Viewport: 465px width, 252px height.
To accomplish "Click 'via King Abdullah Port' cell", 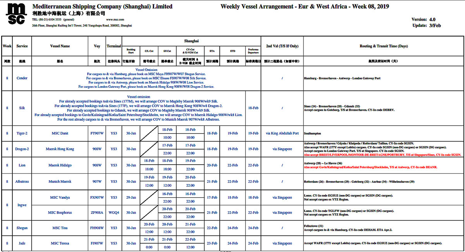I will click(x=282, y=133).
